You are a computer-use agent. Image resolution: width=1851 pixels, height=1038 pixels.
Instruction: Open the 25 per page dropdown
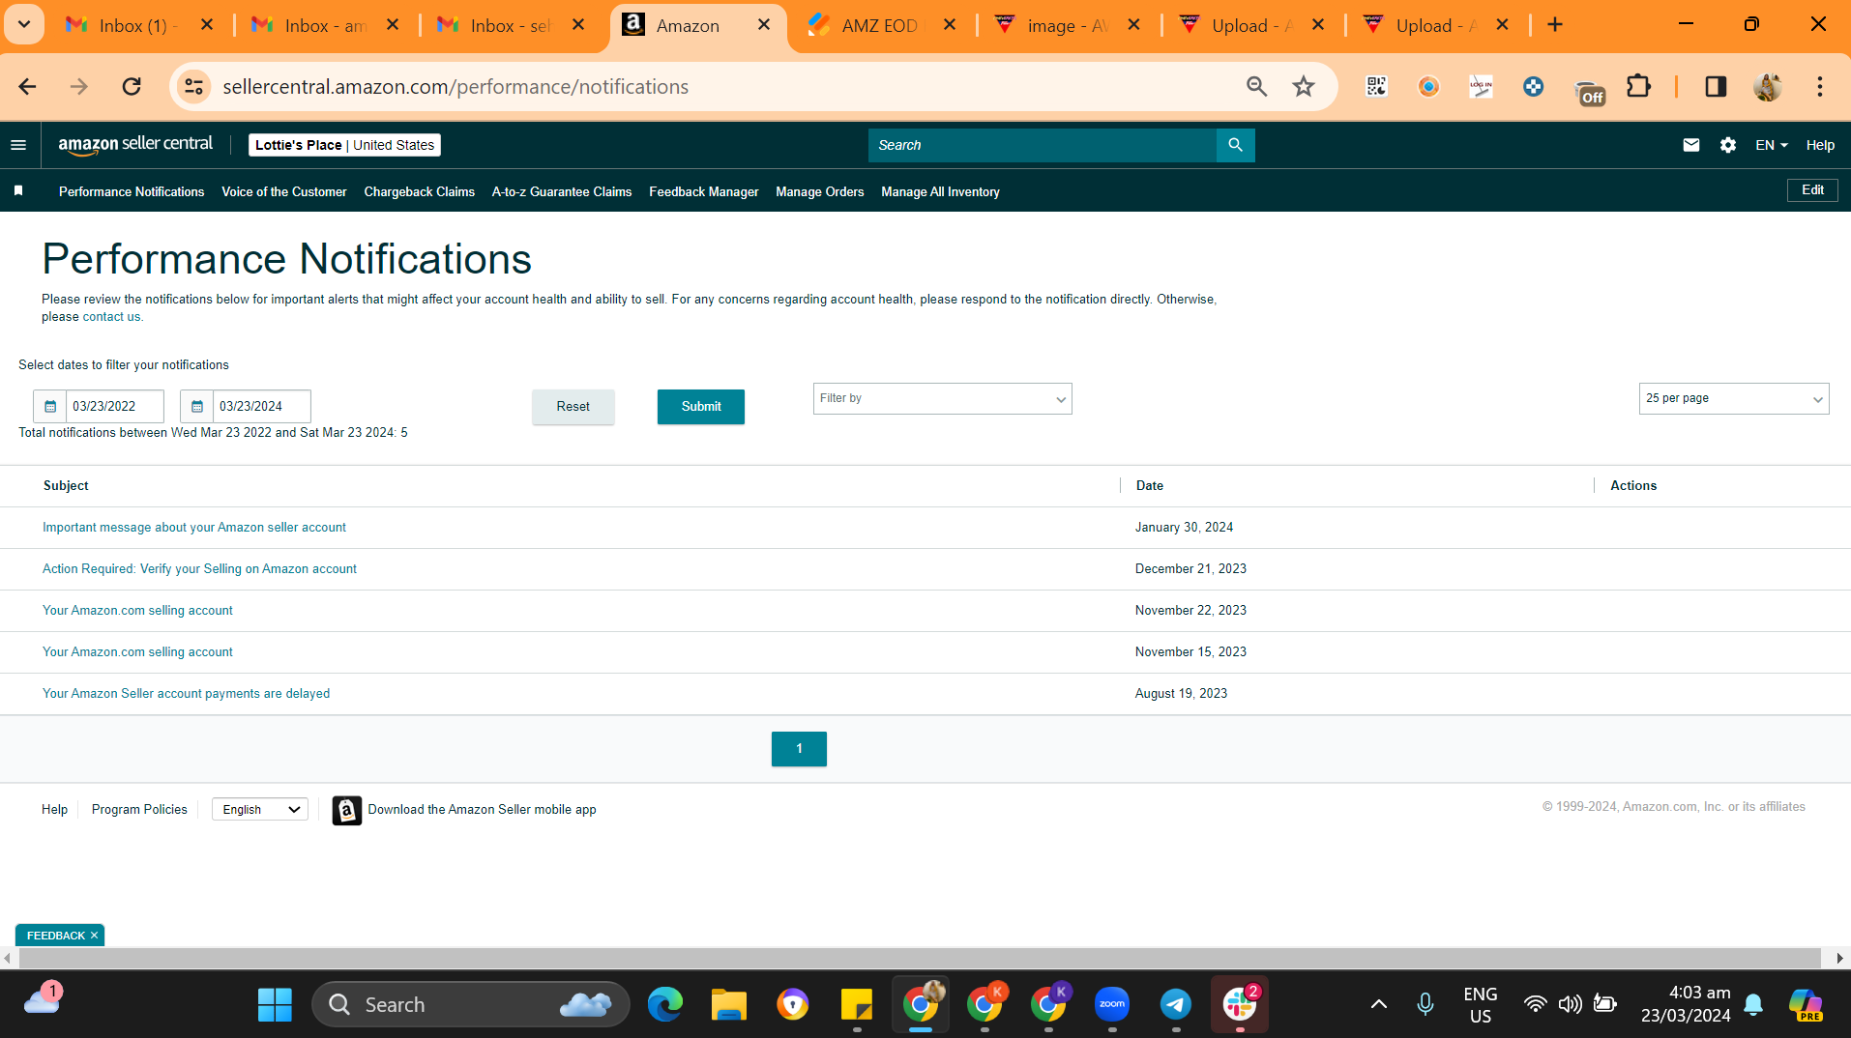tap(1734, 399)
